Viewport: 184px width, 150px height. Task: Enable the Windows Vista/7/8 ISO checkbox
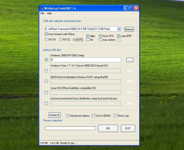pyautogui.click(x=46, y=71)
